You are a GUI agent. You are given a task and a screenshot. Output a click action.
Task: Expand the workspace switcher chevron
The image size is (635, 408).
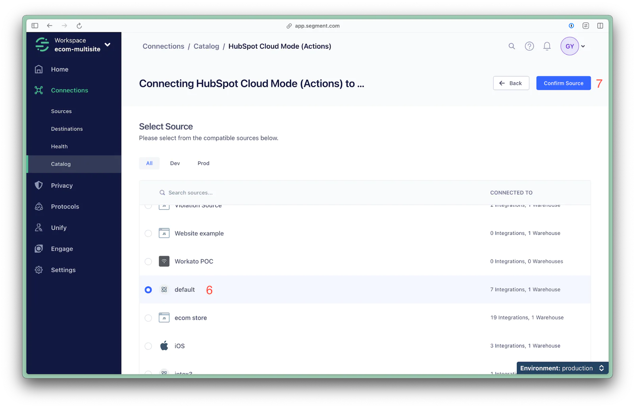coord(107,44)
